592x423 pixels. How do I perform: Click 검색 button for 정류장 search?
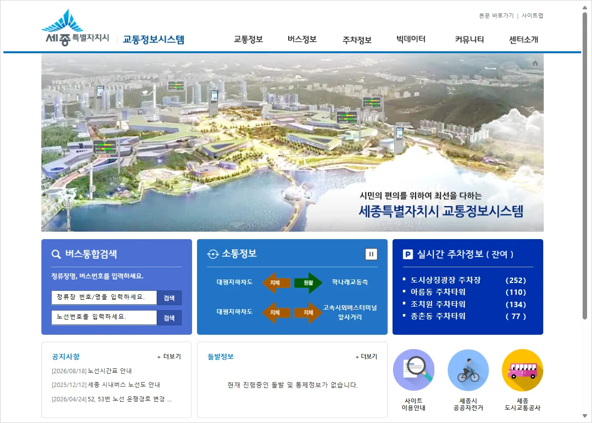click(x=169, y=298)
